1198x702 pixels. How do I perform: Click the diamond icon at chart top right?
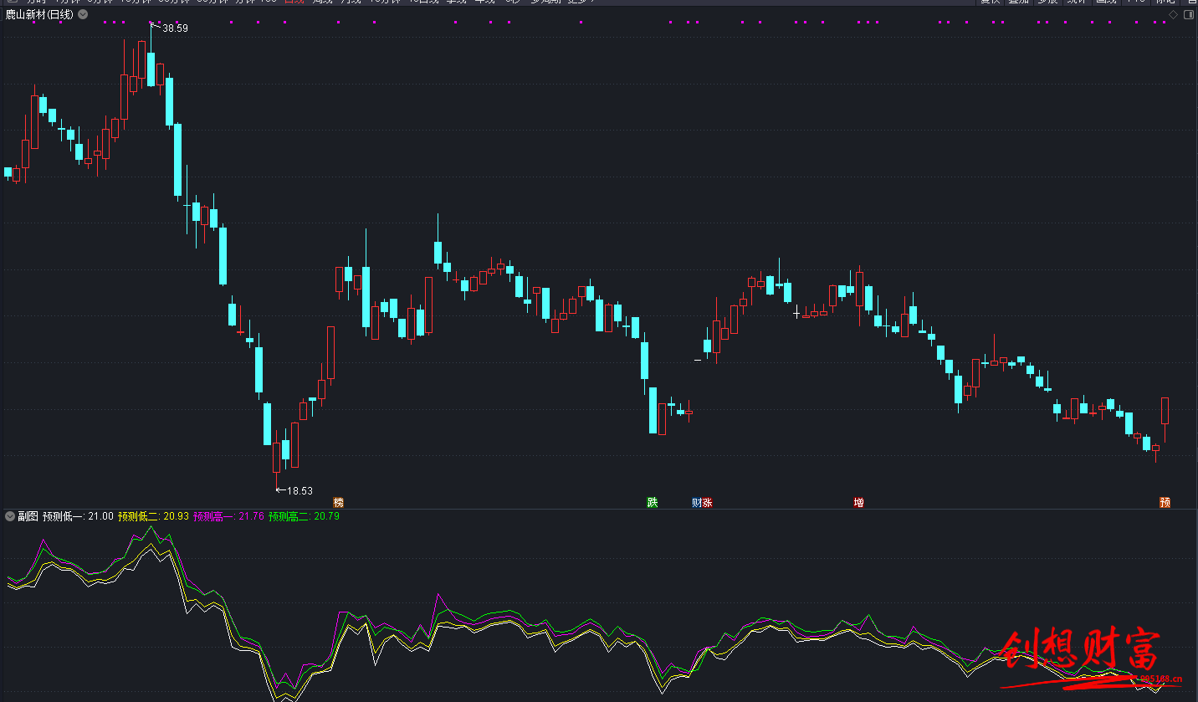tap(1173, 15)
